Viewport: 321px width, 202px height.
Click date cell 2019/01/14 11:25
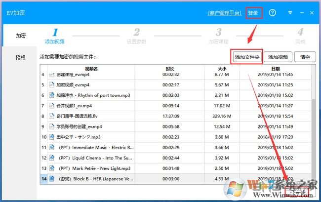(276, 85)
